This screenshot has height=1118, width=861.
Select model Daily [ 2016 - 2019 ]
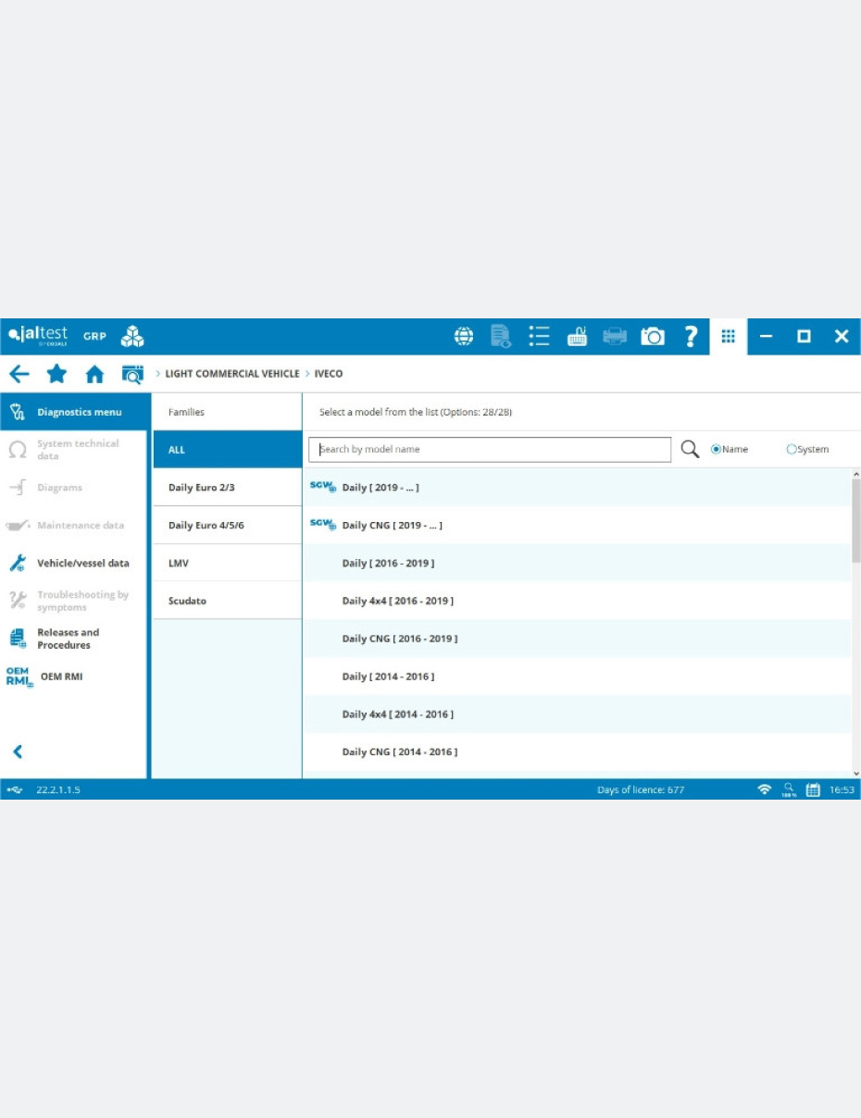(x=577, y=563)
